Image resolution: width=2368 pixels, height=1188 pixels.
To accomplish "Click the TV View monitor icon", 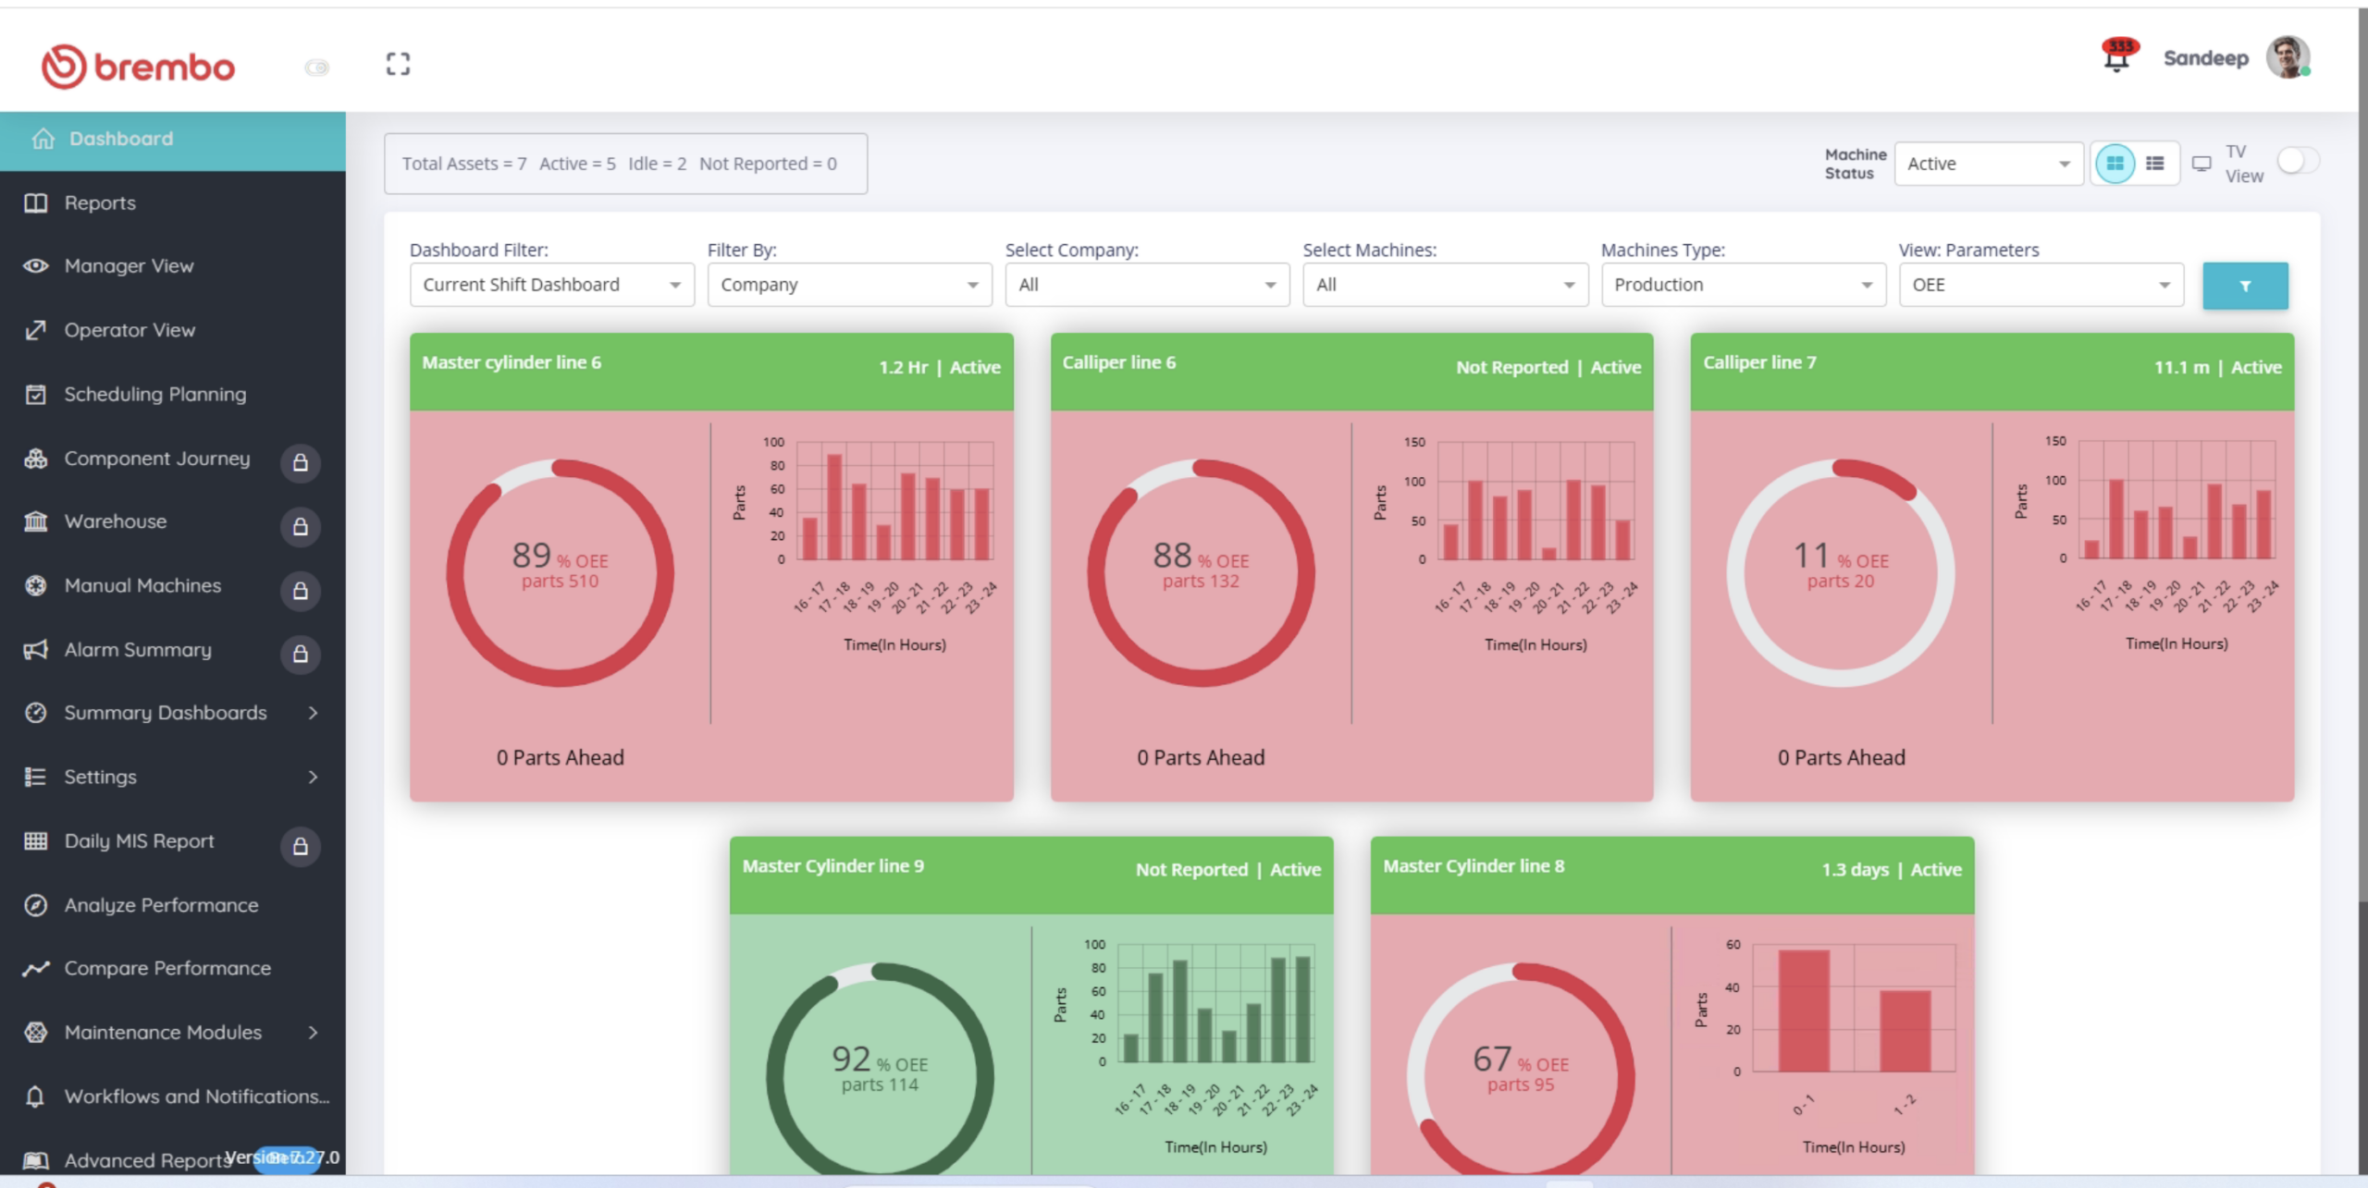I will (x=2201, y=164).
